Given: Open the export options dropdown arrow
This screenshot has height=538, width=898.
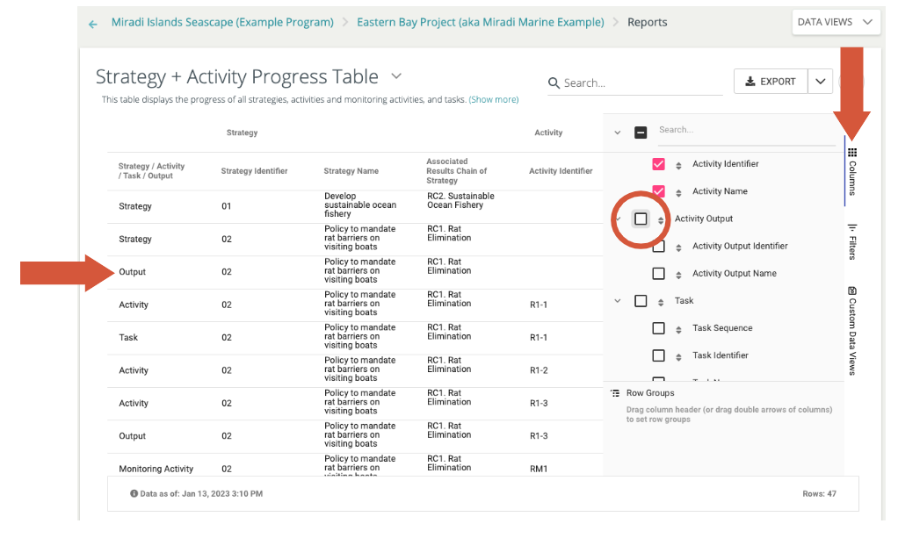Looking at the screenshot, I should pos(820,82).
